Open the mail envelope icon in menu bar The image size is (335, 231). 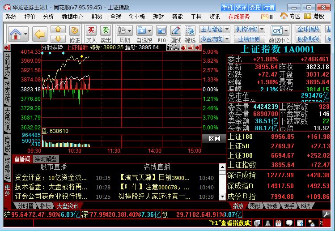[264, 17]
